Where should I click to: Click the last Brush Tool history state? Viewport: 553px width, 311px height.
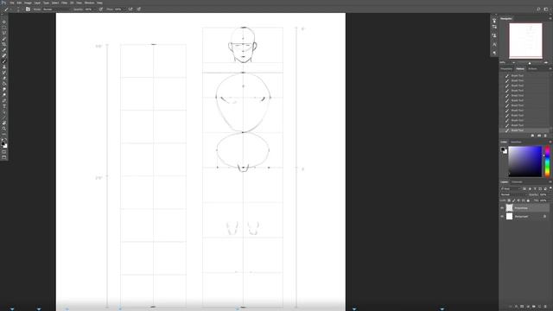524,130
